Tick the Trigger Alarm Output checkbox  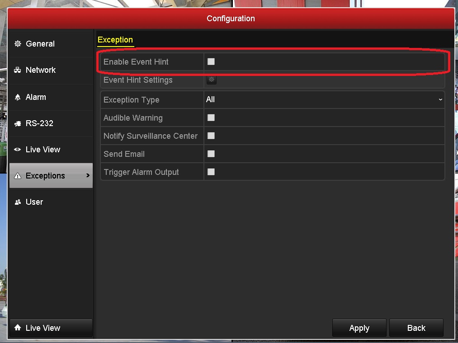[211, 172]
